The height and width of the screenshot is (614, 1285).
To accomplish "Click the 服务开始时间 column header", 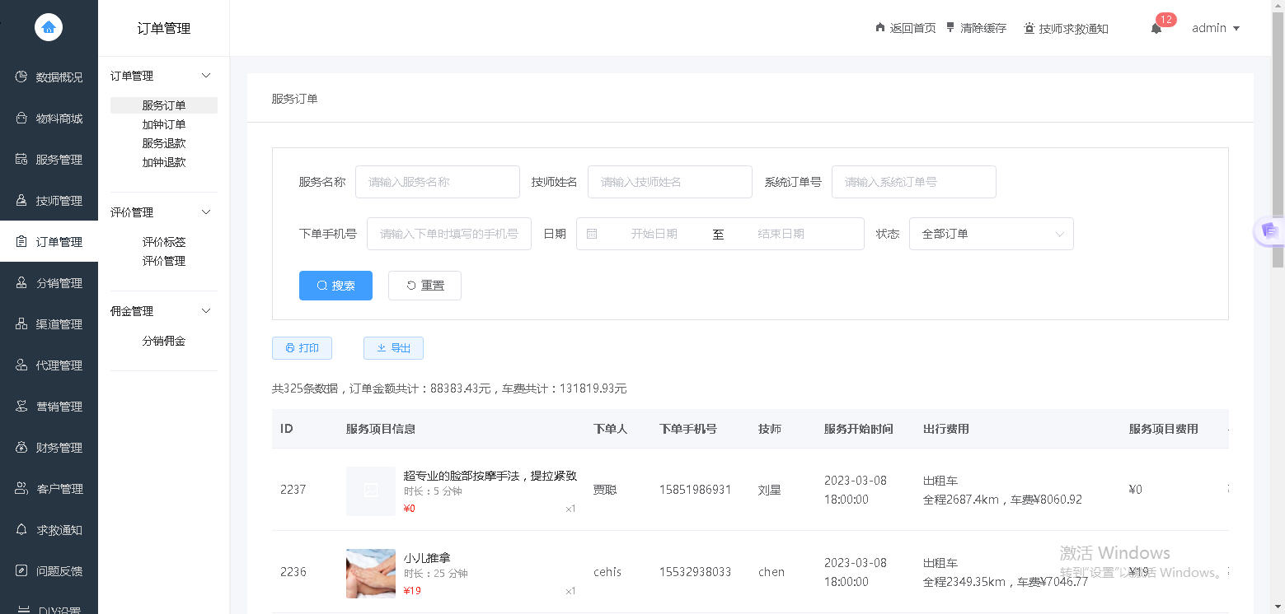I will (x=858, y=429).
